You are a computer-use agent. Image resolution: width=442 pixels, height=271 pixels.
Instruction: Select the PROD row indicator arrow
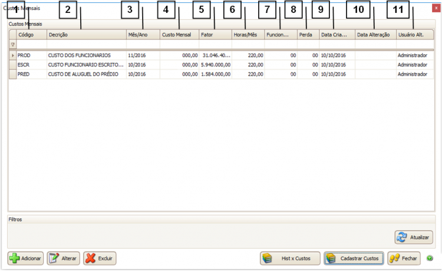12,55
